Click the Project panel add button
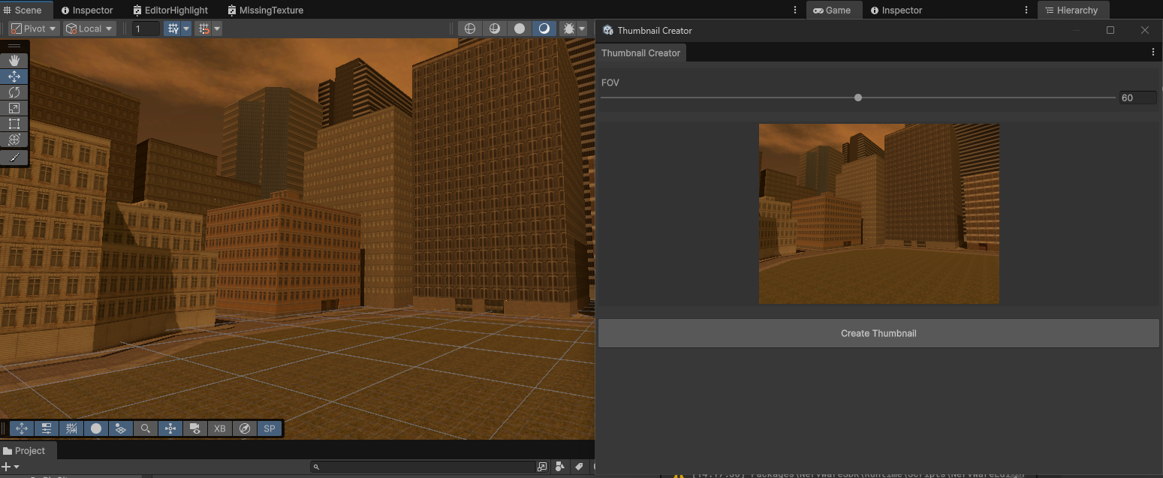Screen dimensions: 1163x478 [7, 467]
